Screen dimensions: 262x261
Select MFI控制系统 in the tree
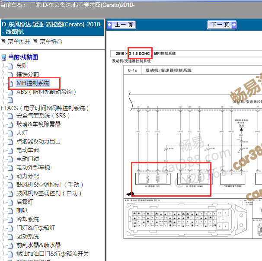click(x=33, y=83)
